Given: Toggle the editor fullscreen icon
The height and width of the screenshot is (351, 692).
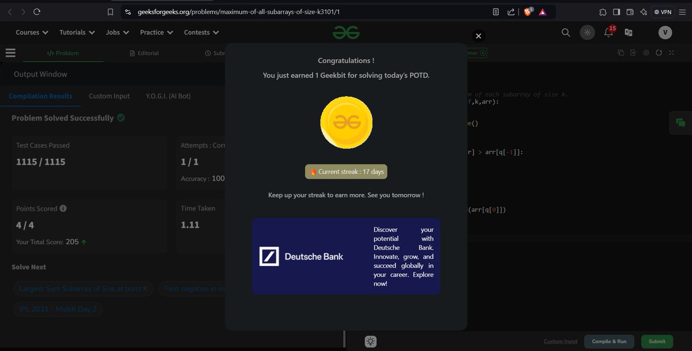Looking at the screenshot, I should coord(671,53).
